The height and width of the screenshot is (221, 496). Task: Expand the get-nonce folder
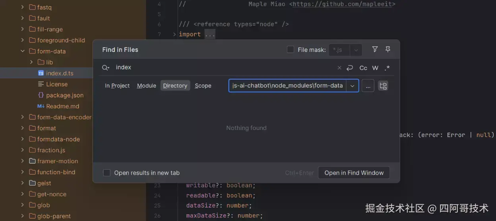click(23, 194)
